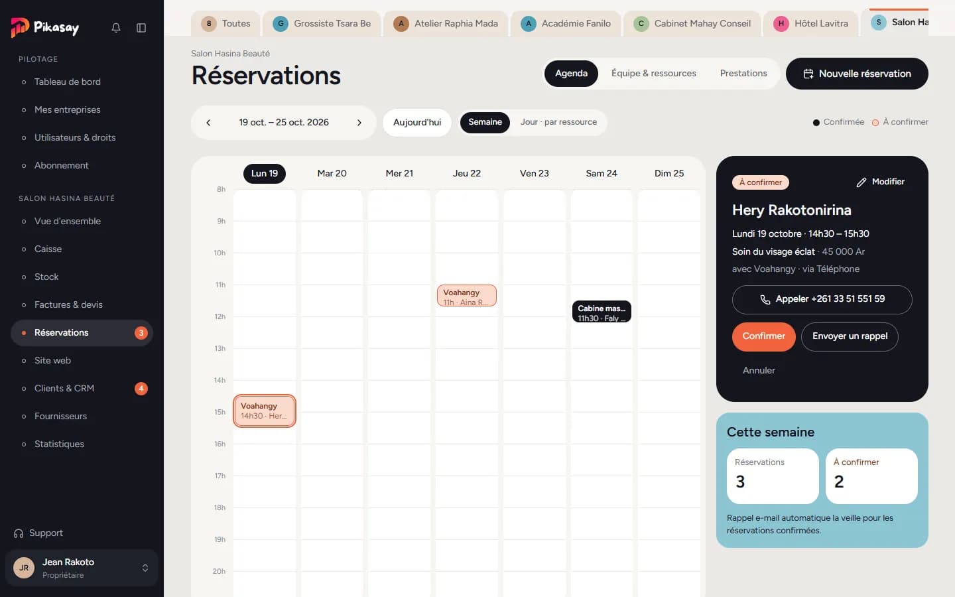Screen dimensions: 955x597
Task: Open the Prestations tab
Action: [x=743, y=73]
